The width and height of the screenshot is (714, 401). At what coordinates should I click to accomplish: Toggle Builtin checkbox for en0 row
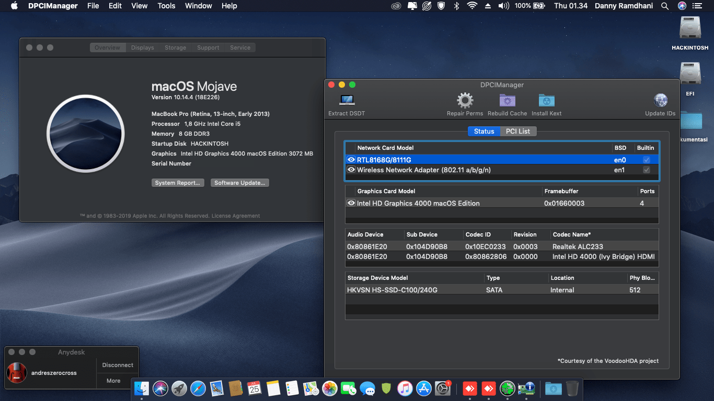coord(647,160)
